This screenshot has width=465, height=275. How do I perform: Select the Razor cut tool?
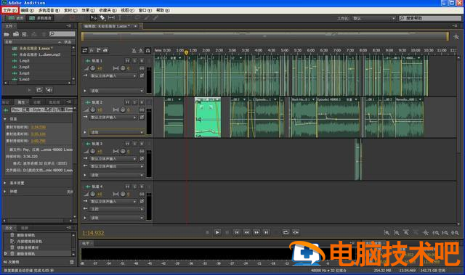[x=102, y=18]
